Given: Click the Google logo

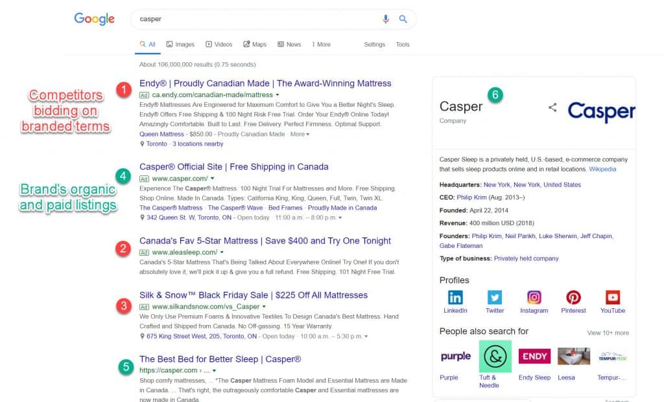Looking at the screenshot, I should click(94, 19).
